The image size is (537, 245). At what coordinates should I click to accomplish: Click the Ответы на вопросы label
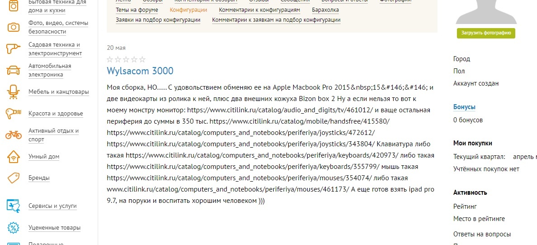coord(482,235)
